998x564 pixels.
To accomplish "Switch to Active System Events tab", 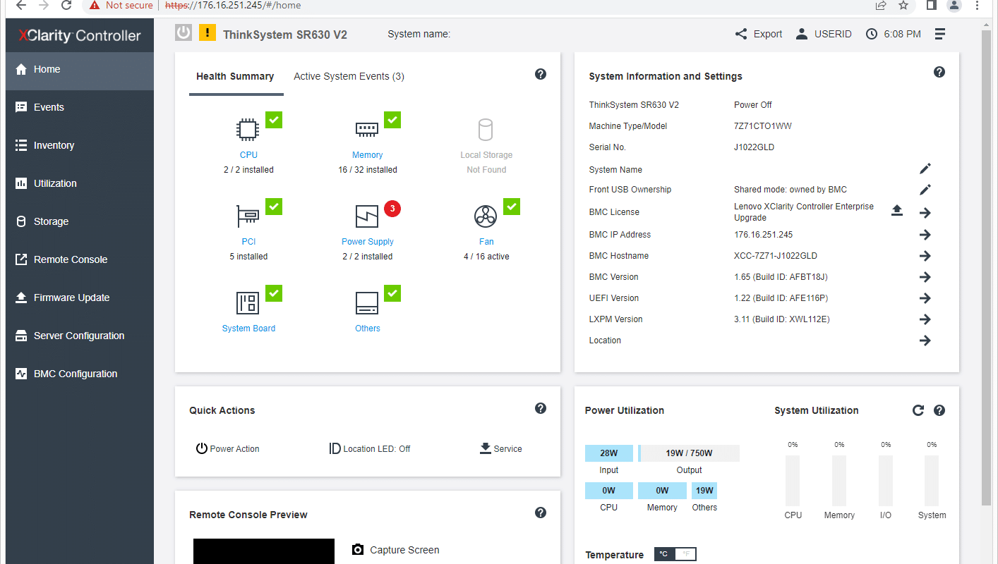I will (349, 76).
